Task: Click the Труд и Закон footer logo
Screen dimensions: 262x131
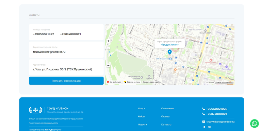Action: 56,110
